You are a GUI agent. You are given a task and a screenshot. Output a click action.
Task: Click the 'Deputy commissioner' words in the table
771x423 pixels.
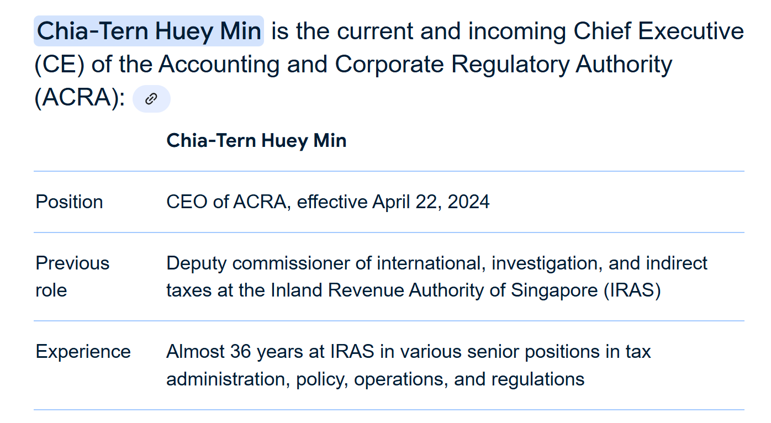click(x=258, y=263)
